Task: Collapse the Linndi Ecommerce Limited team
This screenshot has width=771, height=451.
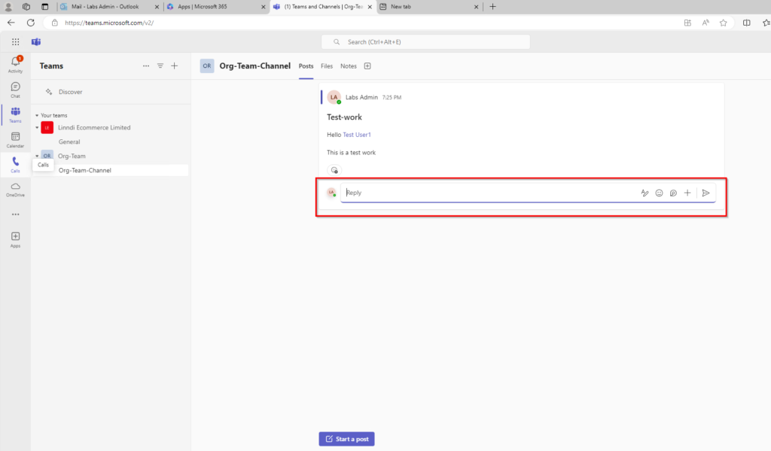Action: point(37,127)
